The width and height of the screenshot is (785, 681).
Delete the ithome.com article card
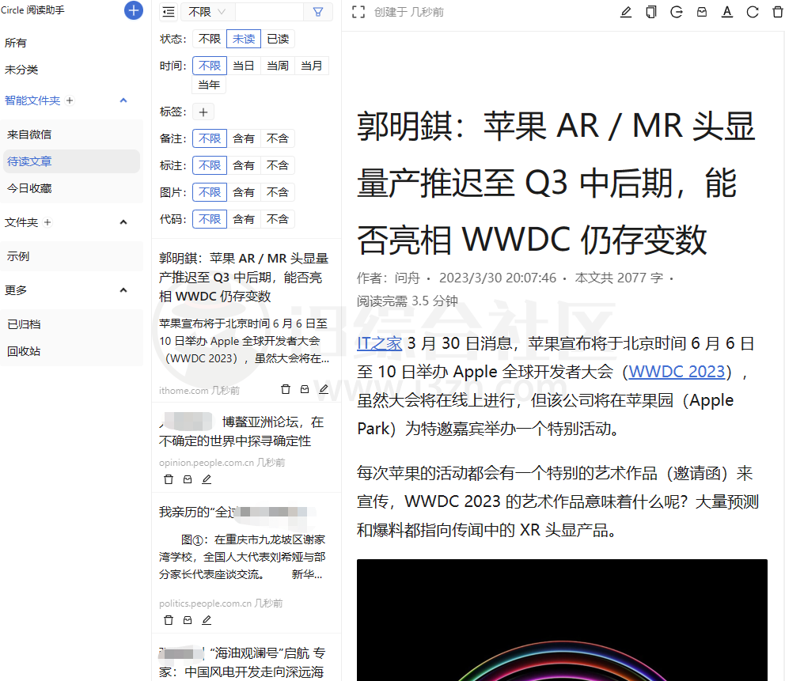(286, 389)
